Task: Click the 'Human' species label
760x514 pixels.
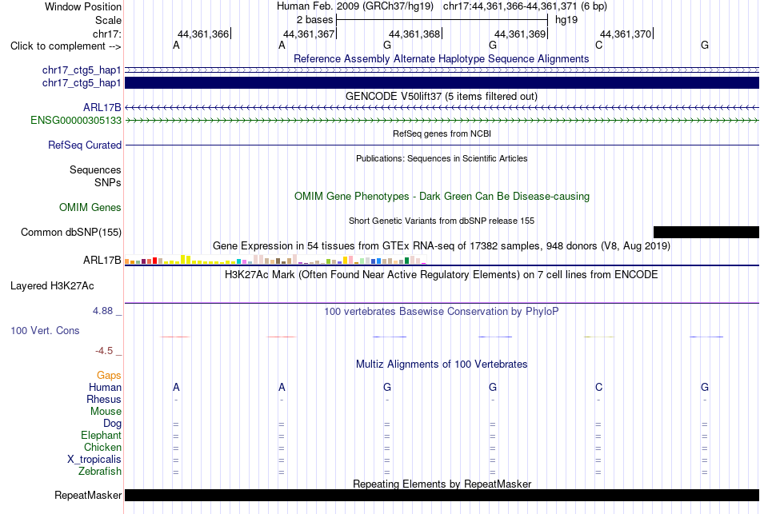Action: [105, 387]
